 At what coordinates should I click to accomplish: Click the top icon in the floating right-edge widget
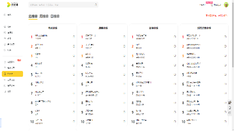coord(230,103)
